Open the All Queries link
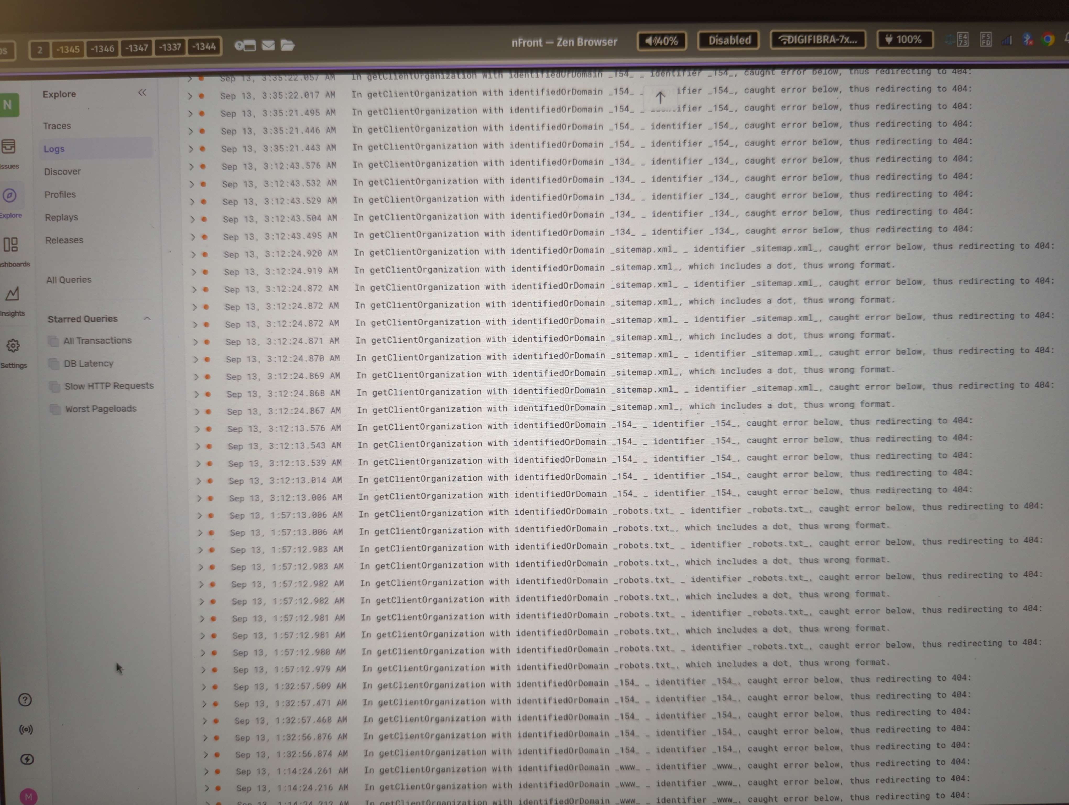 tap(69, 280)
